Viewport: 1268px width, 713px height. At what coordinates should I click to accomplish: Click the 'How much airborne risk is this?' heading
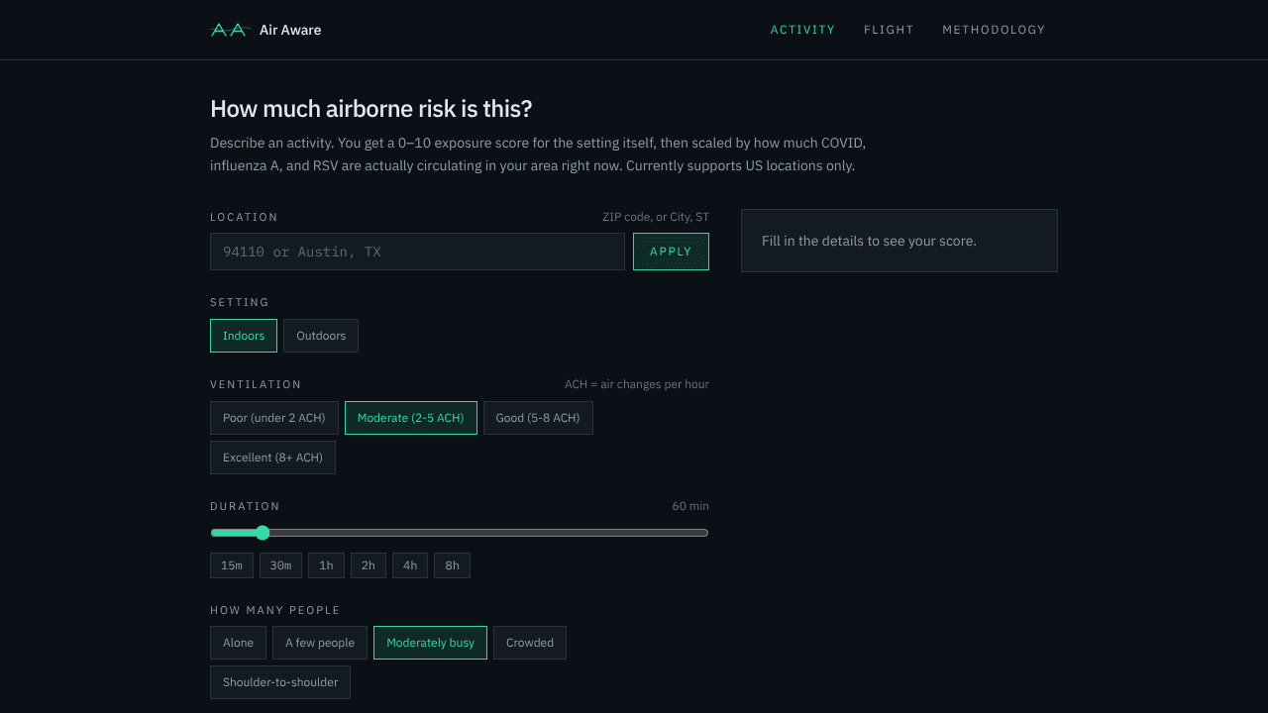(x=371, y=109)
